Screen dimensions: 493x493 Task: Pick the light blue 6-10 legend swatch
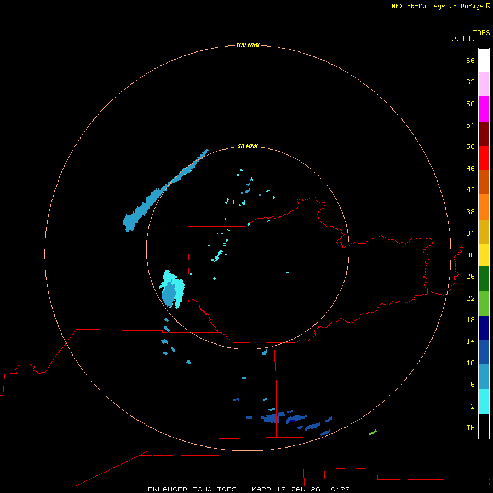484,377
